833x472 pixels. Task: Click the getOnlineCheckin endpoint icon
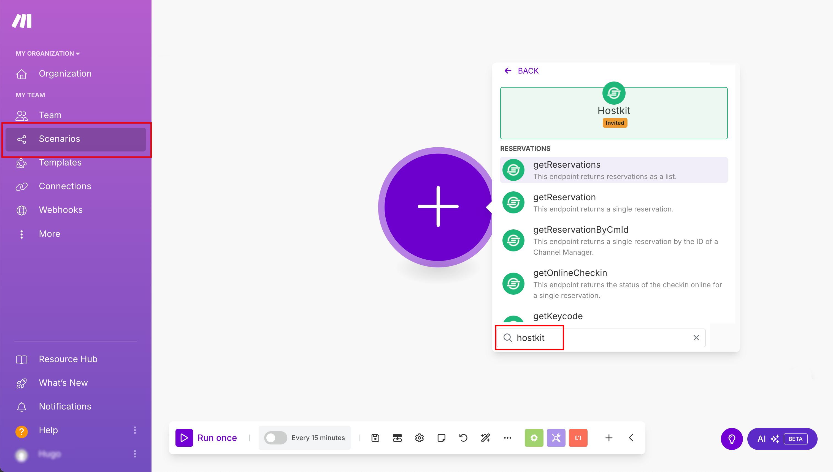[x=513, y=284]
